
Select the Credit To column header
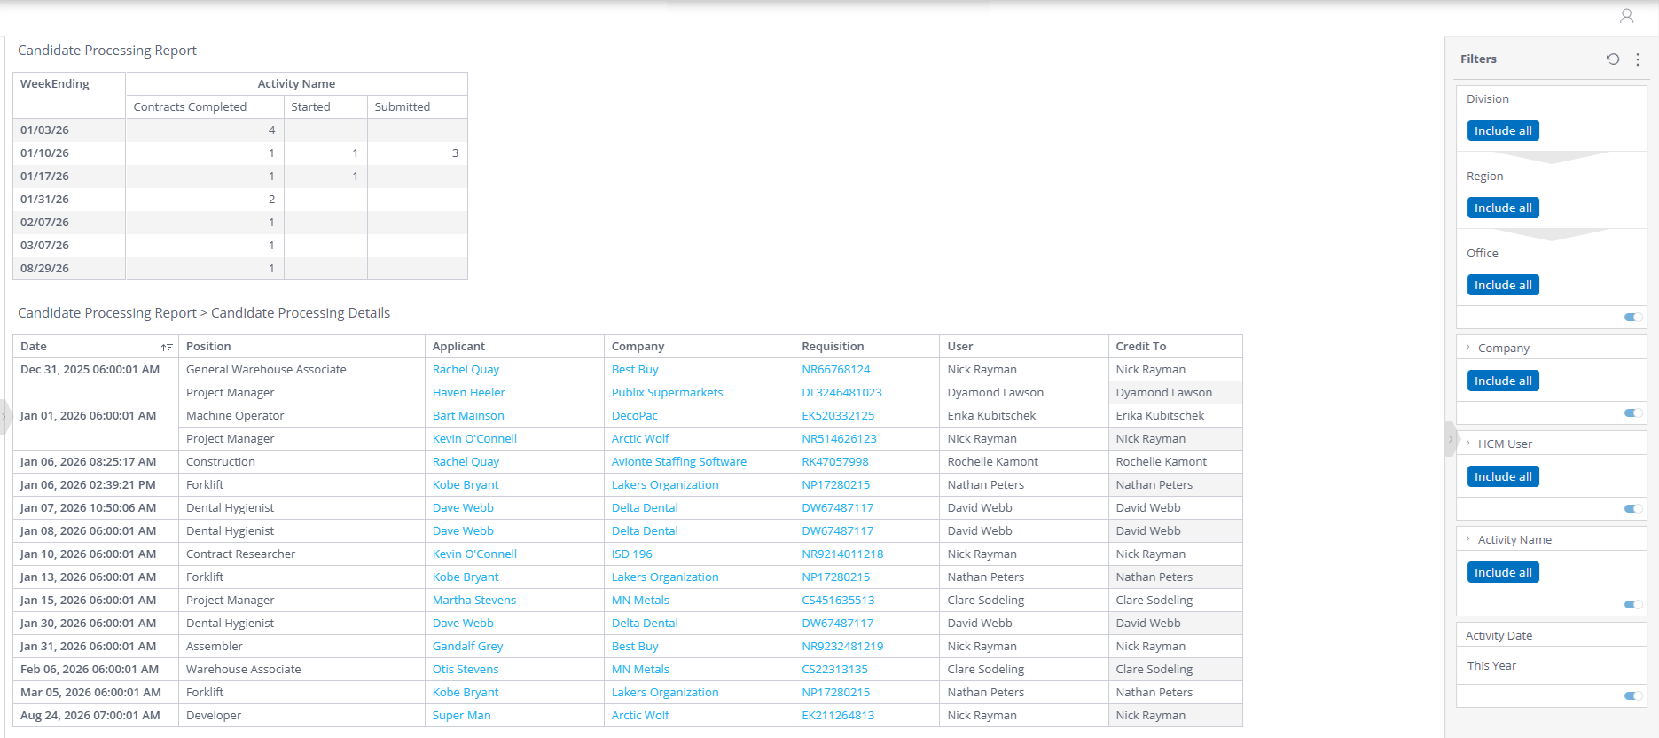1175,346
